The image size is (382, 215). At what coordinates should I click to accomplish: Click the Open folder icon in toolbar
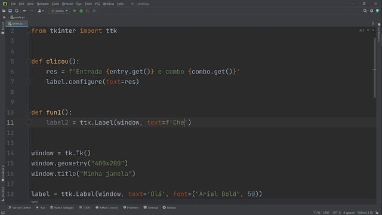(x=4, y=11)
